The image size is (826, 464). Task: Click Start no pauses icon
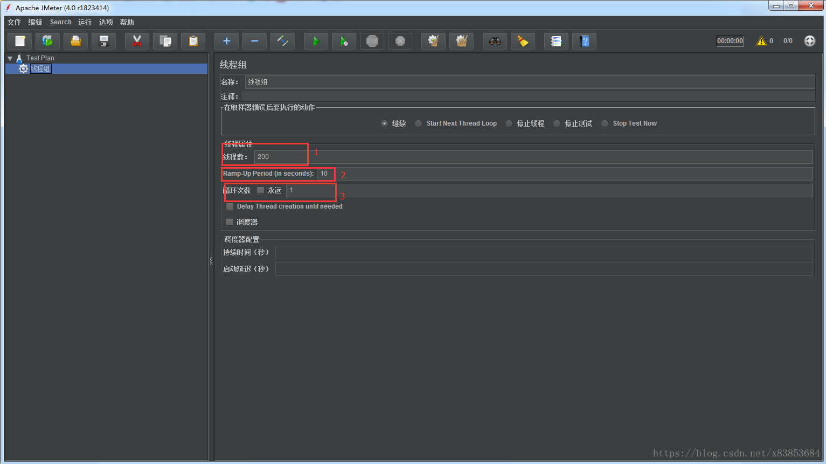pyautogui.click(x=344, y=41)
